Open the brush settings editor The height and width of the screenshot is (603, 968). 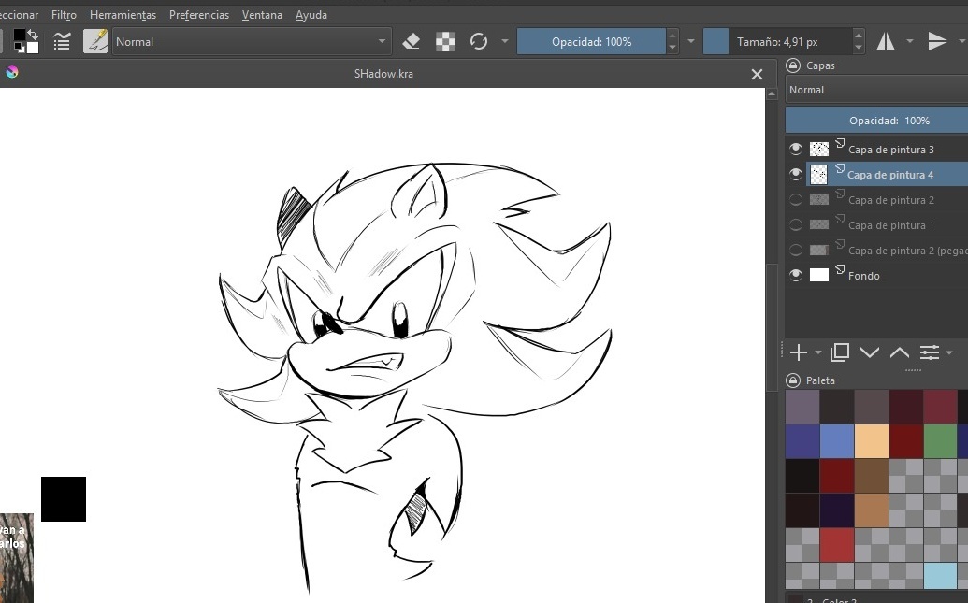click(62, 41)
